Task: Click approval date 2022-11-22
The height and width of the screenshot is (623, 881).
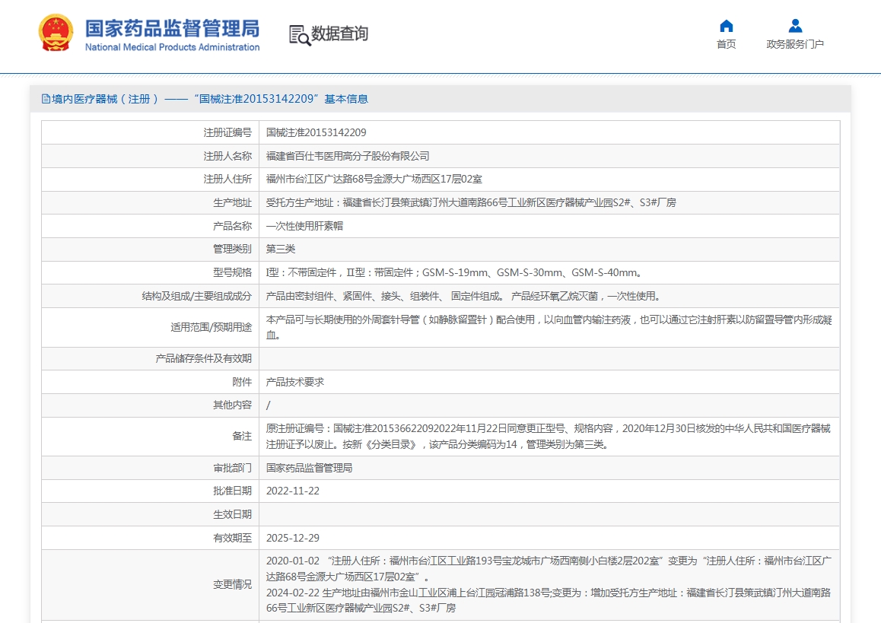Action: click(x=293, y=491)
